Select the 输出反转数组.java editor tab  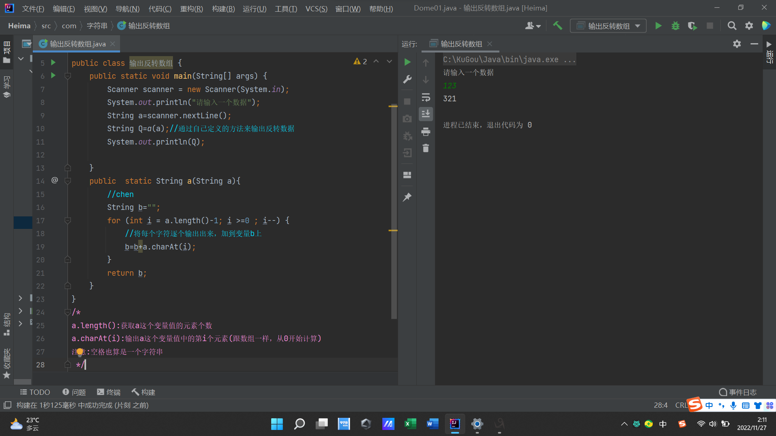[x=77, y=44]
